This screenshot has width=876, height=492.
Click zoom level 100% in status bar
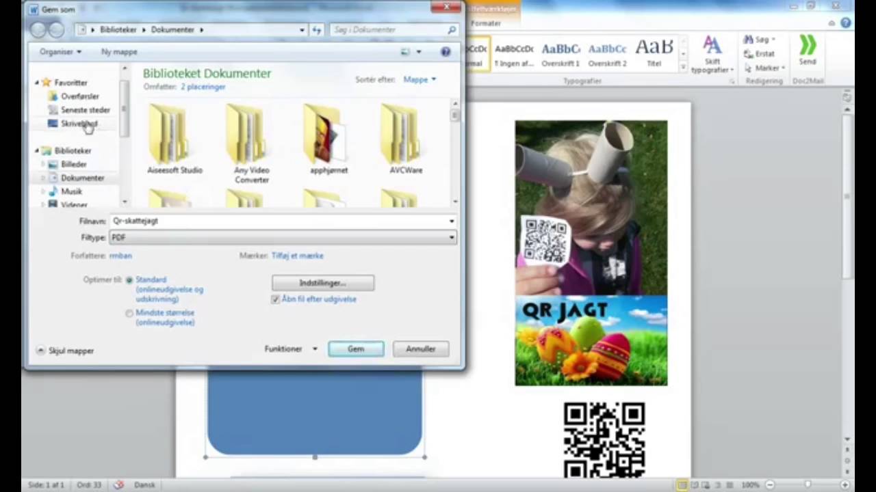750,484
